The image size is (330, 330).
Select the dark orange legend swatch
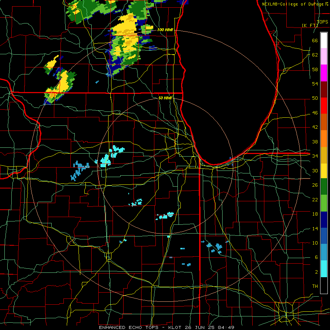pyautogui.click(x=324, y=122)
